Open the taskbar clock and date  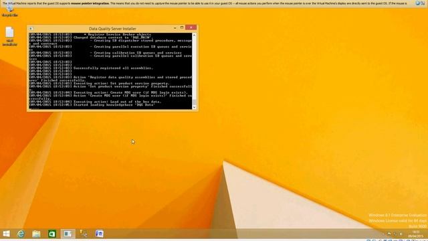tap(415, 234)
